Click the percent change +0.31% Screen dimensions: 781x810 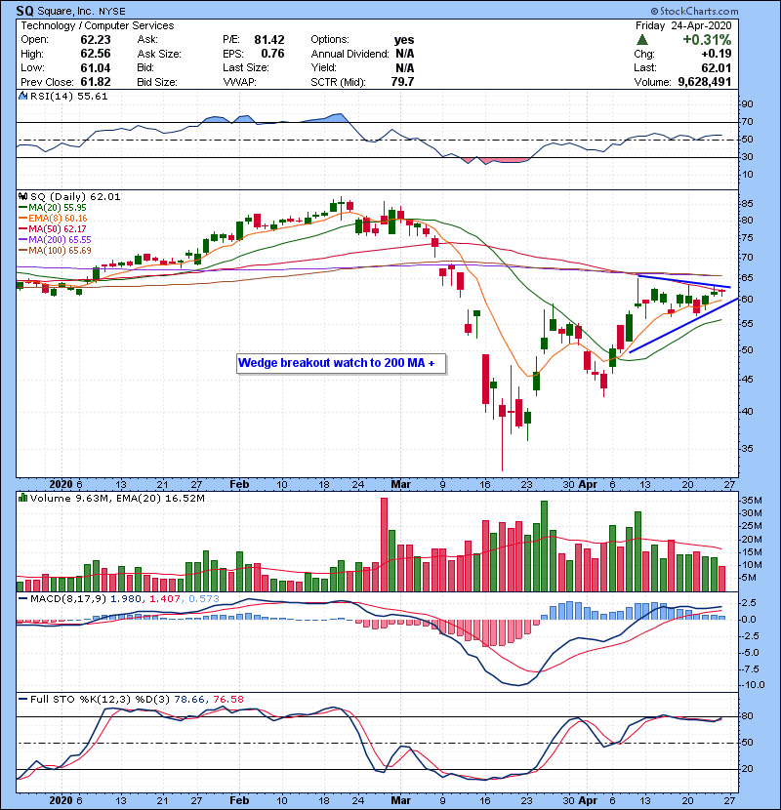tap(707, 40)
